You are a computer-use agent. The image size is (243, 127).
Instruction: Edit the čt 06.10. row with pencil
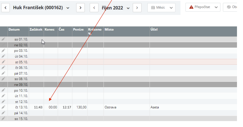3,67
